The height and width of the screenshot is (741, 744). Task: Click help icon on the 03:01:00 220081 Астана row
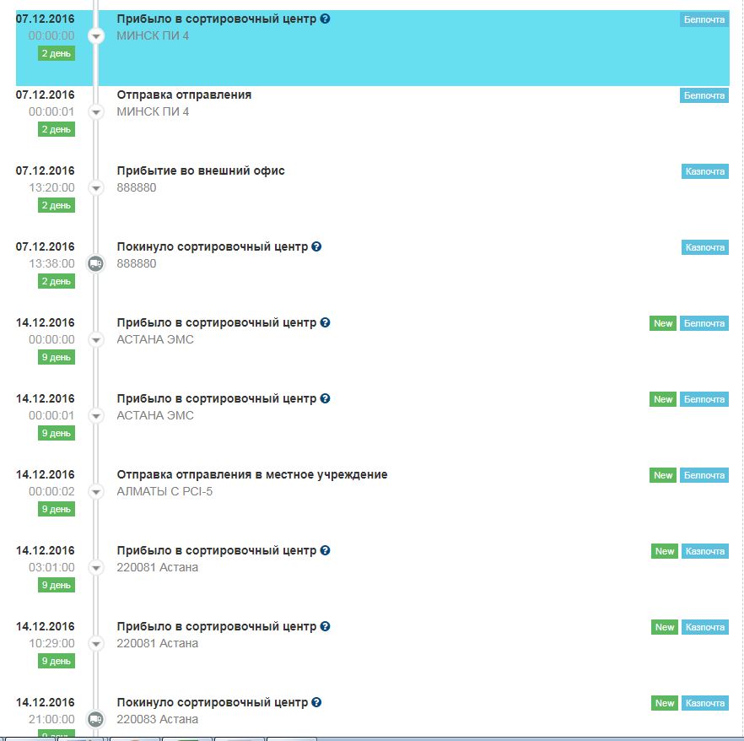pyautogui.click(x=326, y=550)
